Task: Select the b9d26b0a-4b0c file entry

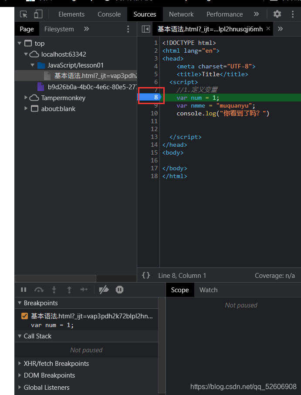Action: pos(76,87)
